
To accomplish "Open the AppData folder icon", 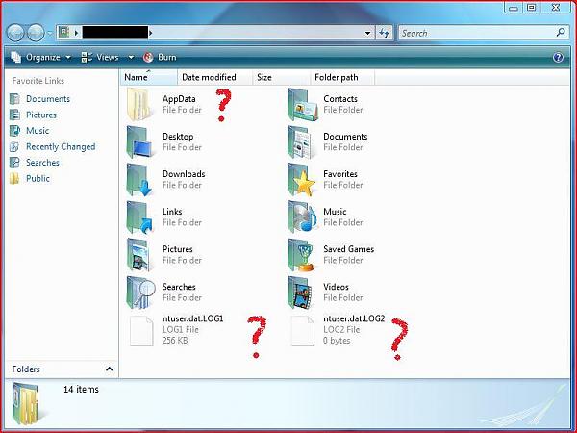I will click(139, 104).
